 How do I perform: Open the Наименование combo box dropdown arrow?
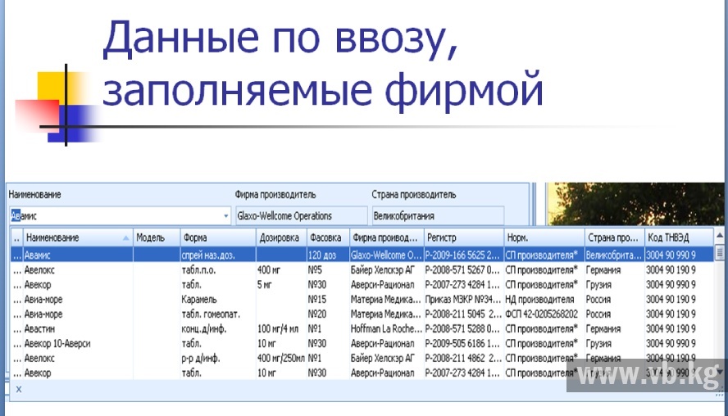click(x=225, y=216)
